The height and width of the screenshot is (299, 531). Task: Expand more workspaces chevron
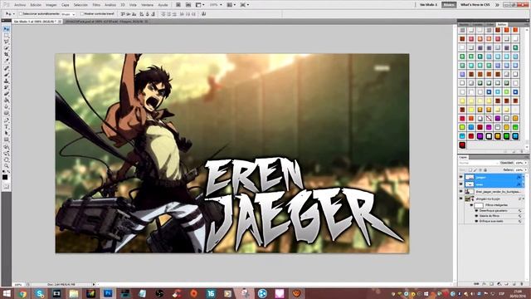497,5
